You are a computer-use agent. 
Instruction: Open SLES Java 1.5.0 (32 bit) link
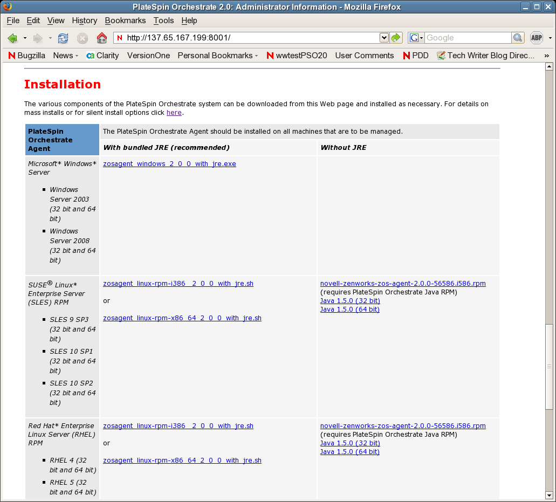pyautogui.click(x=350, y=301)
